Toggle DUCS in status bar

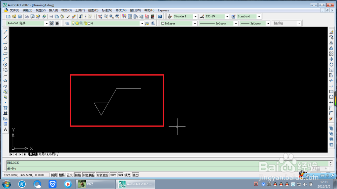pos(113,175)
